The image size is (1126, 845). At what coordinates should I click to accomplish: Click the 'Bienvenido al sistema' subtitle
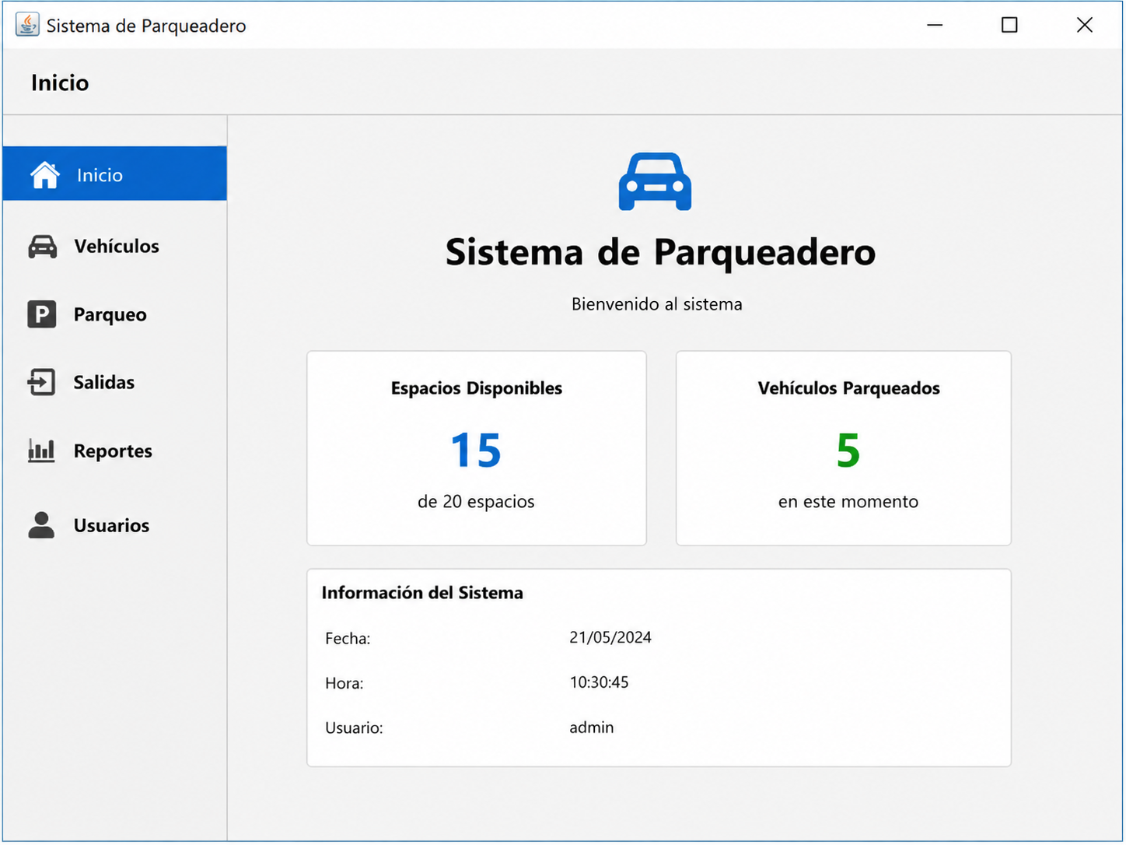click(x=657, y=304)
